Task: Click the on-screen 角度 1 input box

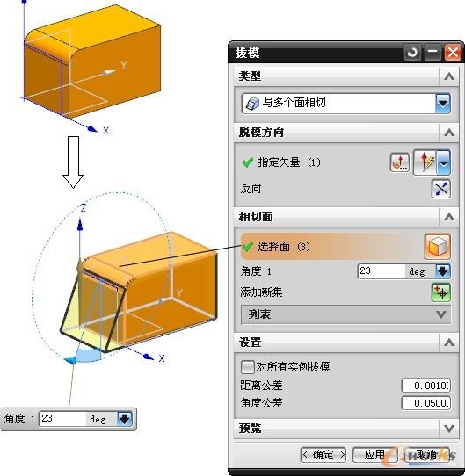Action: coord(63,419)
